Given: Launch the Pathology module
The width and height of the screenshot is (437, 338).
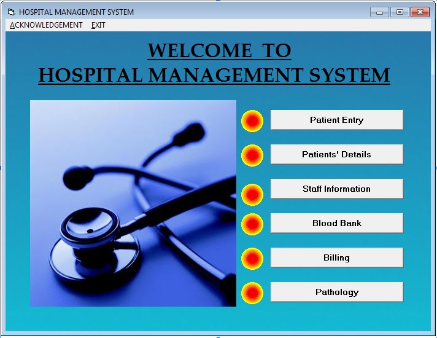Looking at the screenshot, I should coord(337,292).
